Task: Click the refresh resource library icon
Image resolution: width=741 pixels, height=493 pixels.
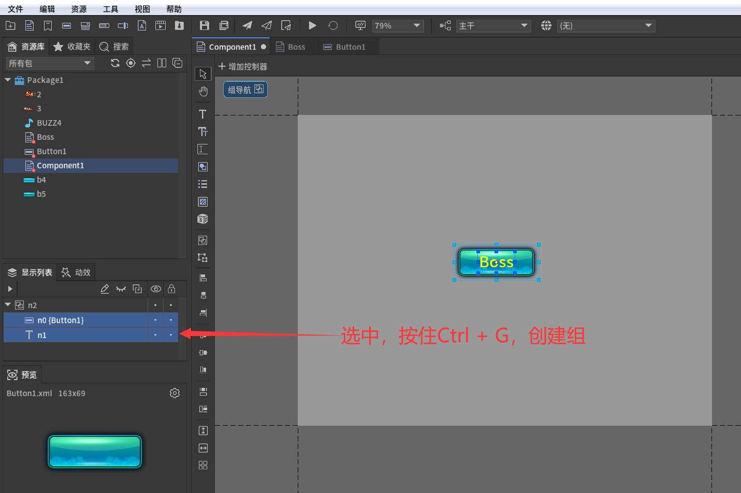Action: tap(115, 63)
